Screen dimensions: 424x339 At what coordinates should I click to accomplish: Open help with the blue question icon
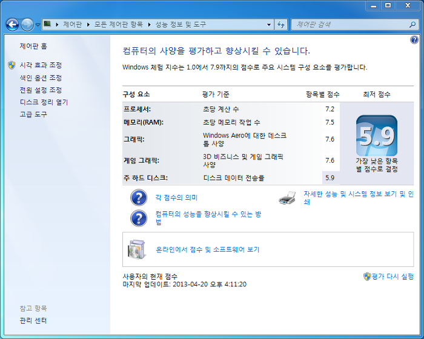414,40
